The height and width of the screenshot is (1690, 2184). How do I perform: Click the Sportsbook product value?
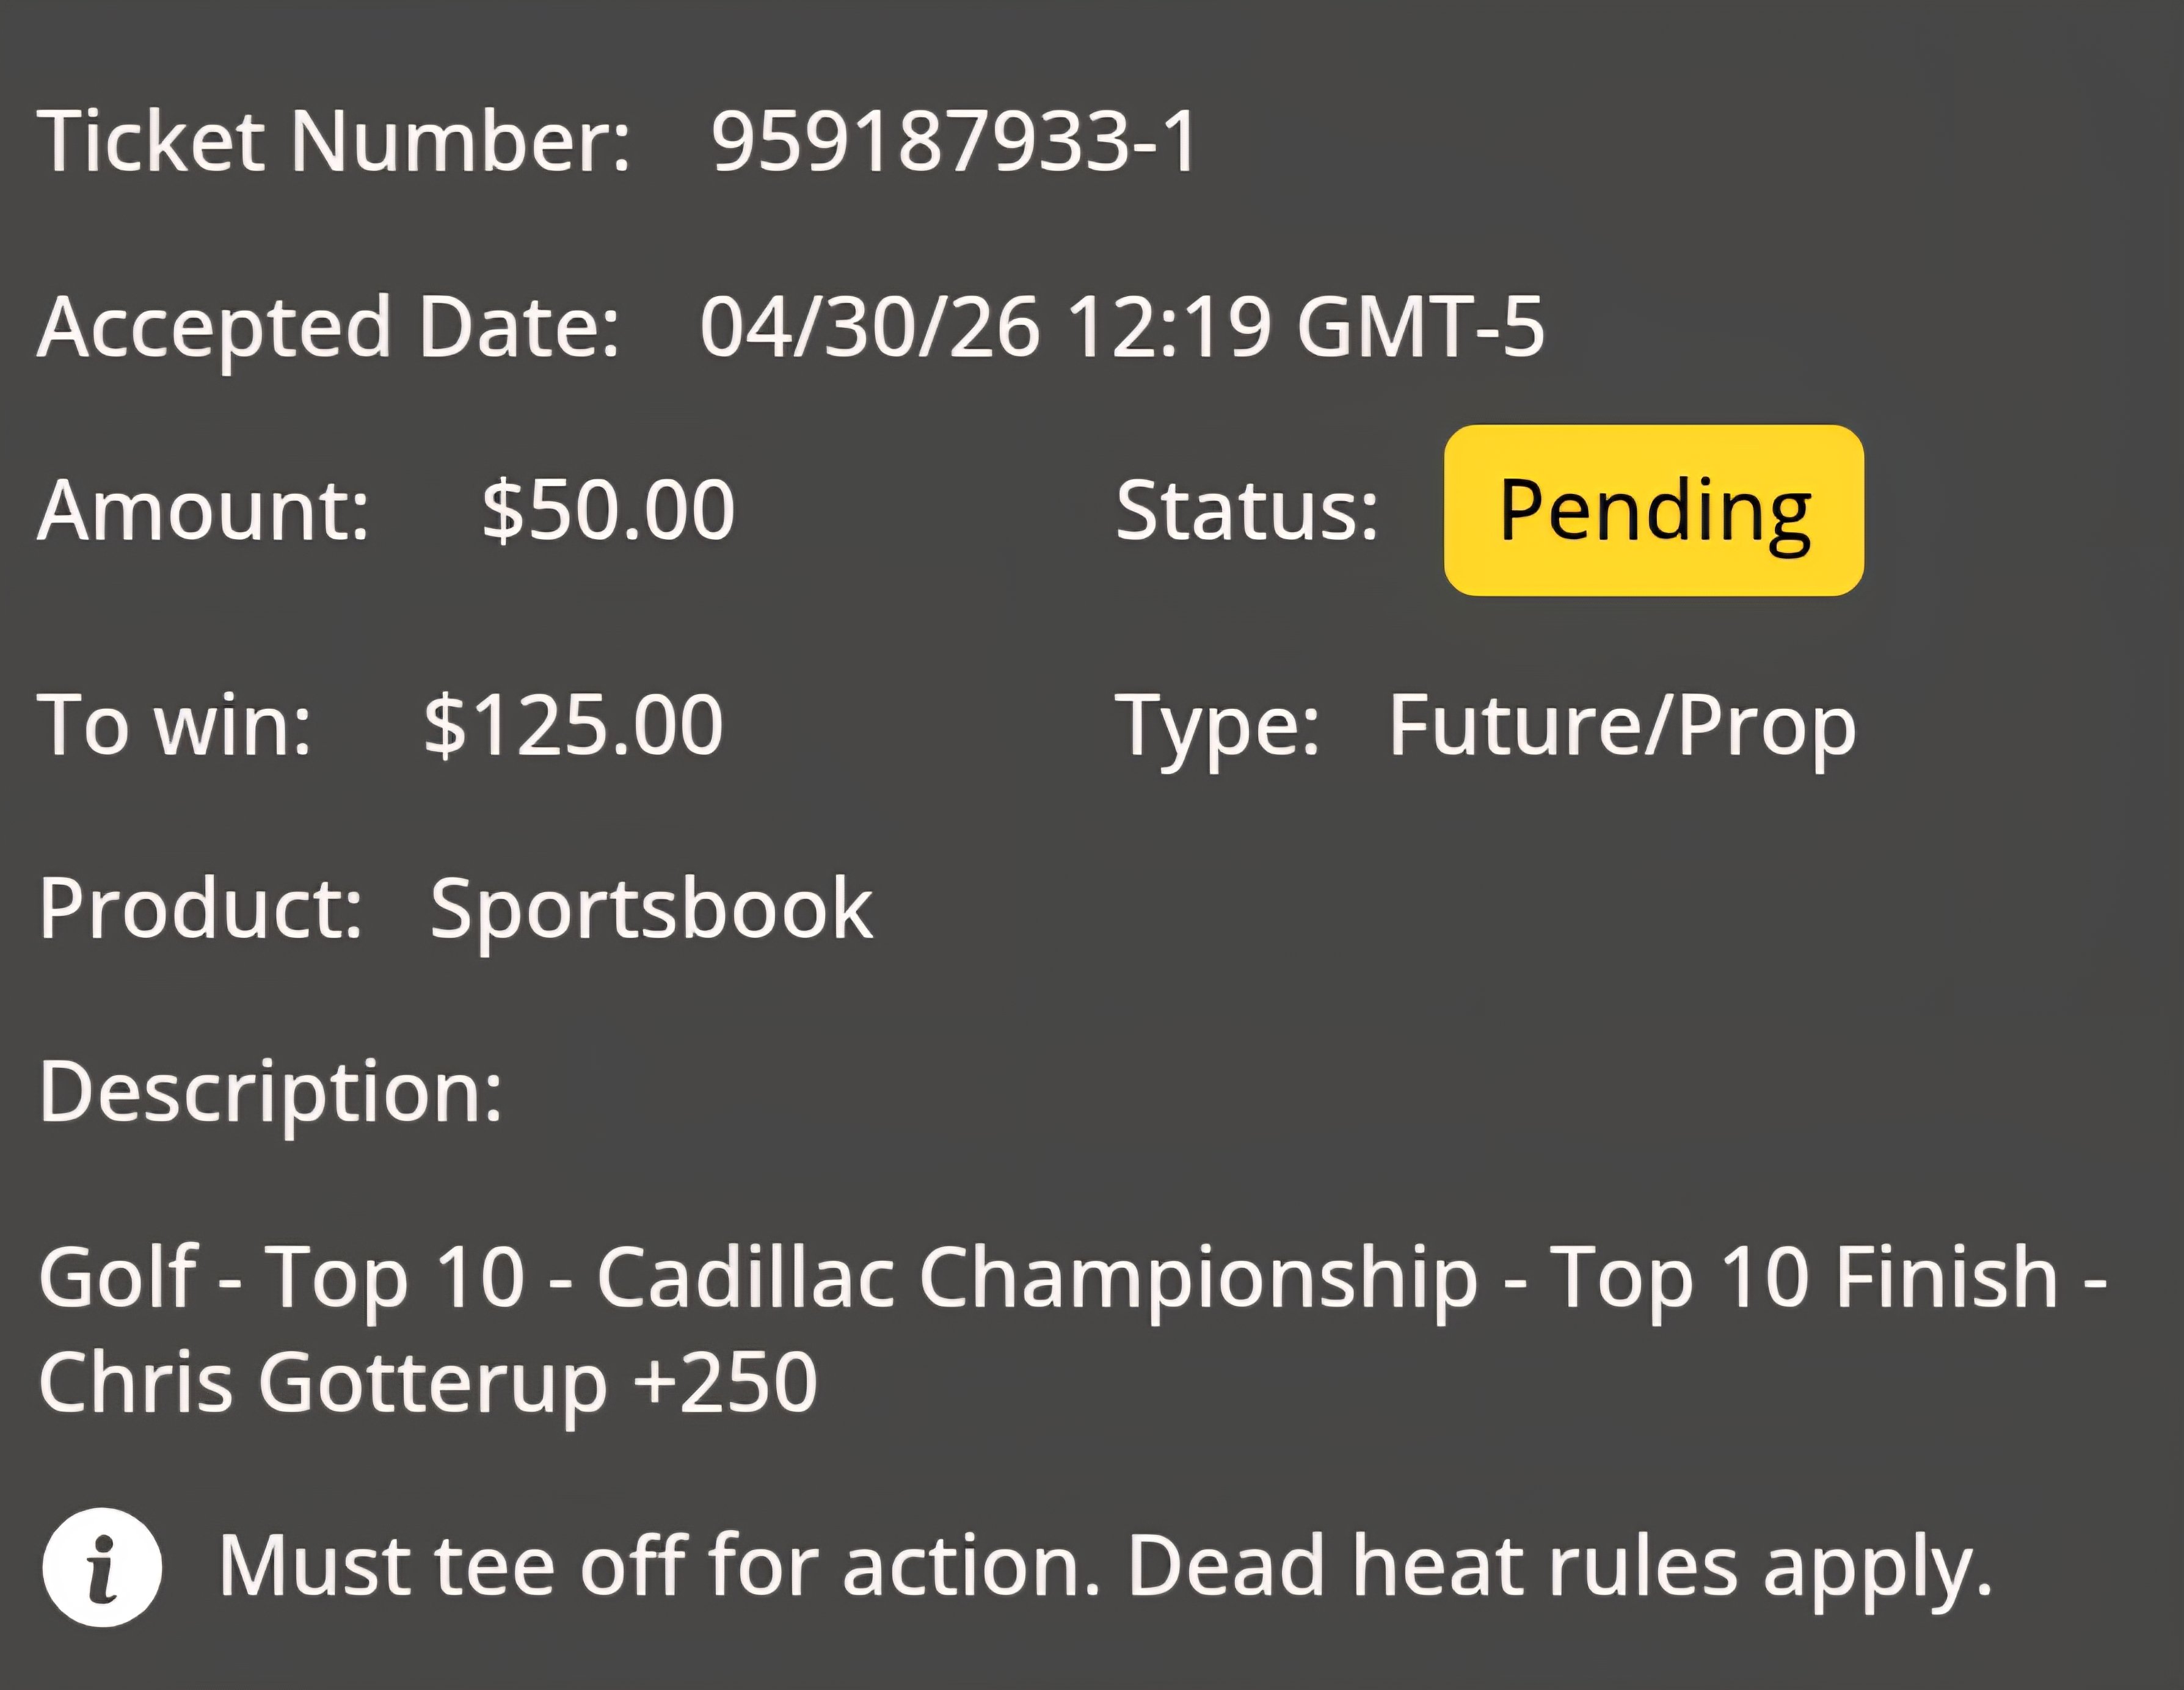[x=651, y=910]
